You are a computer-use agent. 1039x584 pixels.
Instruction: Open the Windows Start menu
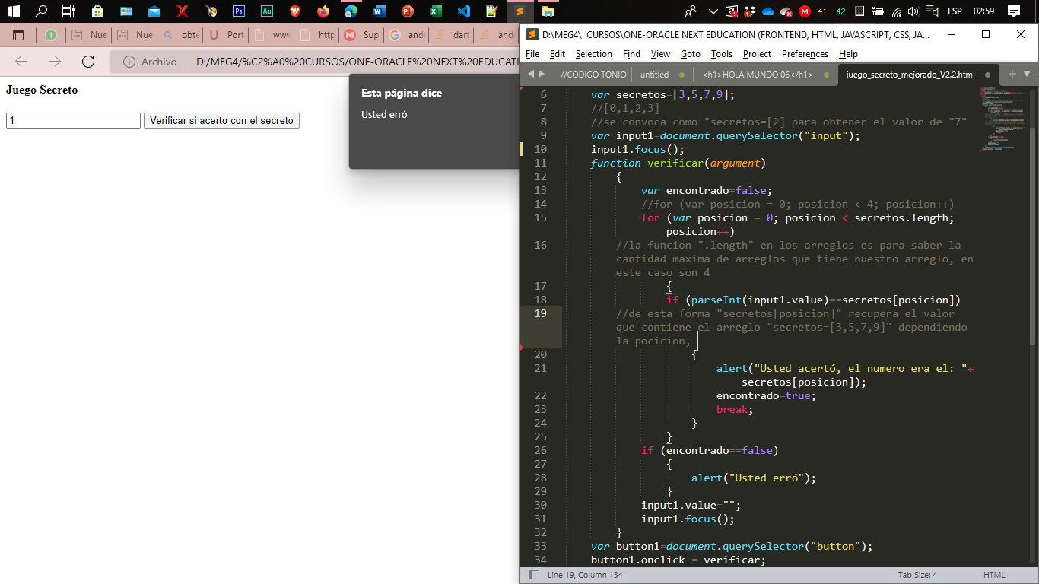[x=13, y=11]
